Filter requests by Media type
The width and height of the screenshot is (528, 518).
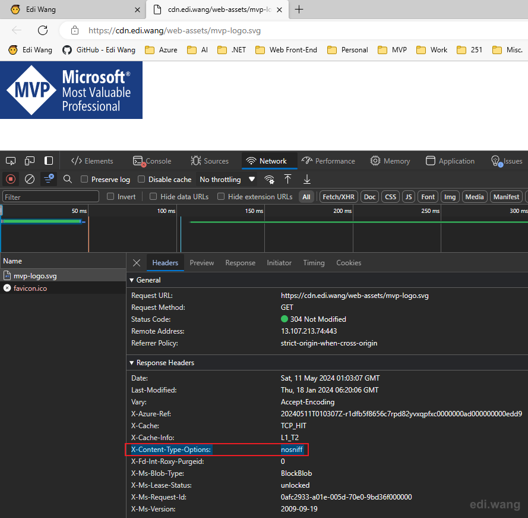(x=475, y=197)
